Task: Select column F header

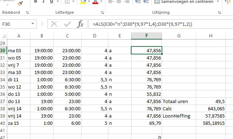Action: pos(146,36)
